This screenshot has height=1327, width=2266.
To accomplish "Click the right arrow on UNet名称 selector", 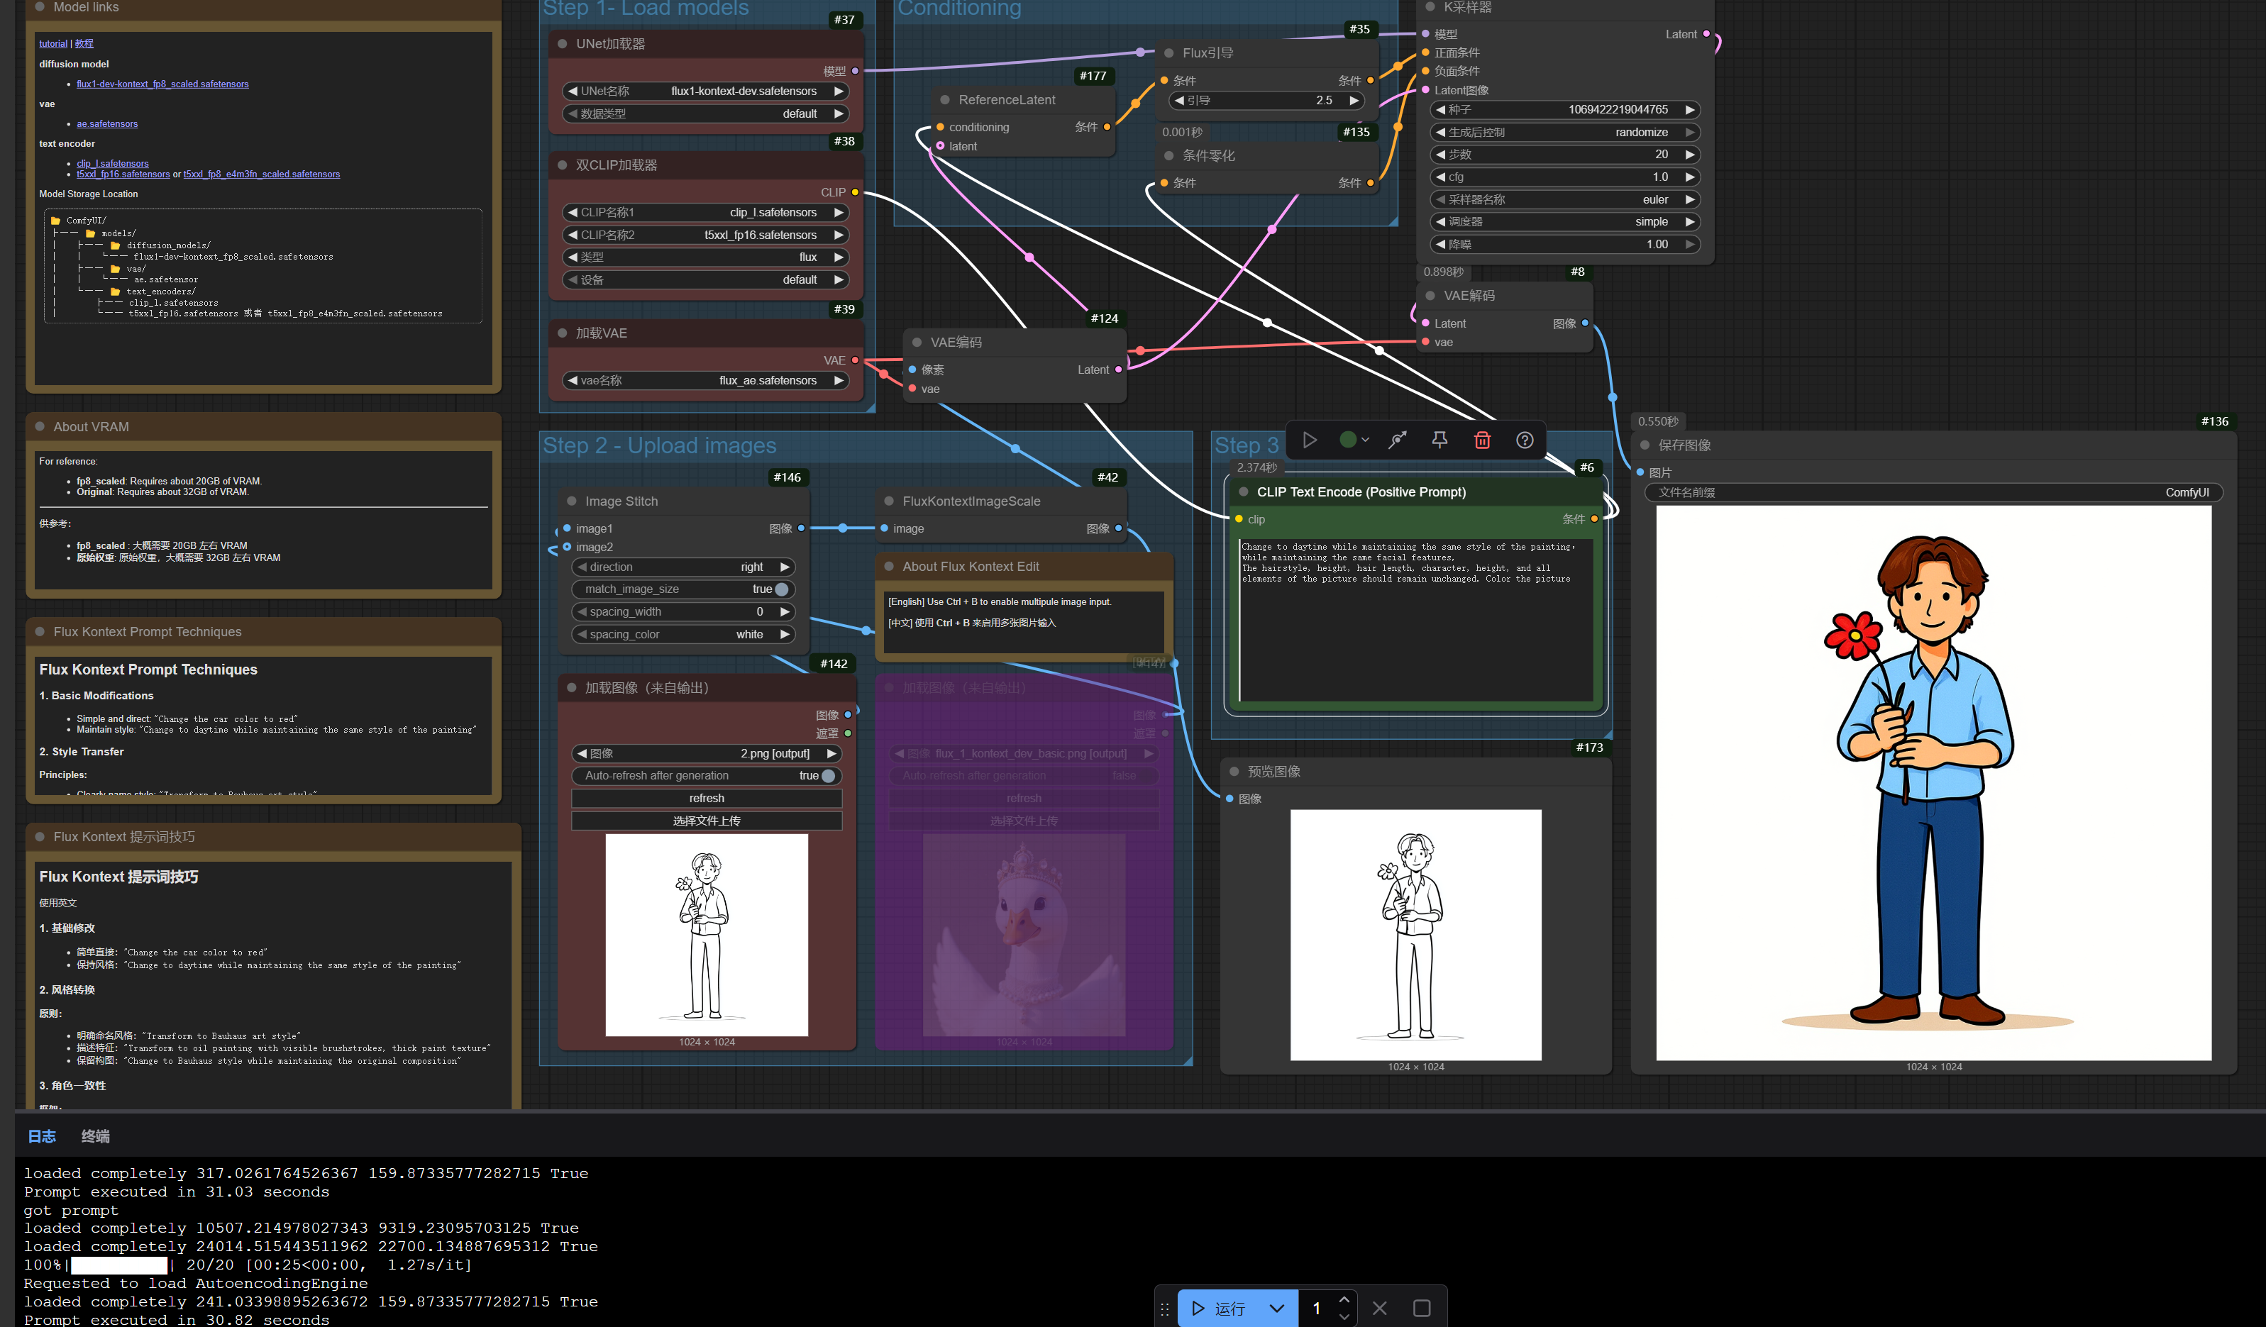I will (838, 91).
